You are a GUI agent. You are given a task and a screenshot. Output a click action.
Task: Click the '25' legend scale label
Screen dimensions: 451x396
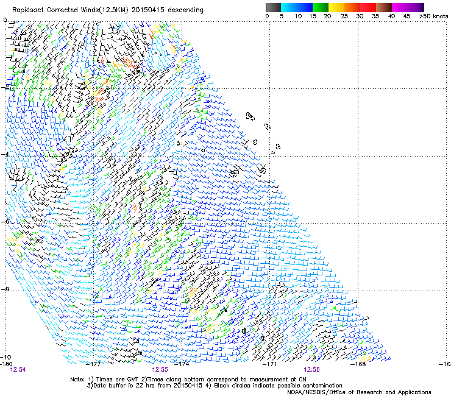(344, 16)
